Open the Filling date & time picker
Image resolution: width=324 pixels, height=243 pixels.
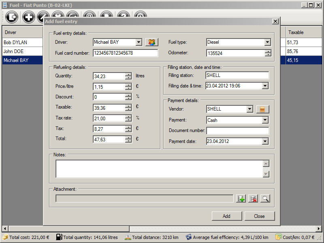pyautogui.click(x=265, y=86)
